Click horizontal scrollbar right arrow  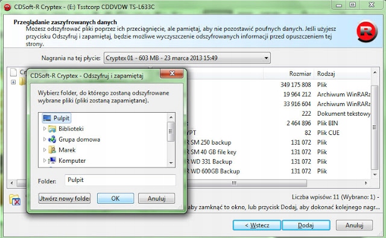(x=366, y=183)
